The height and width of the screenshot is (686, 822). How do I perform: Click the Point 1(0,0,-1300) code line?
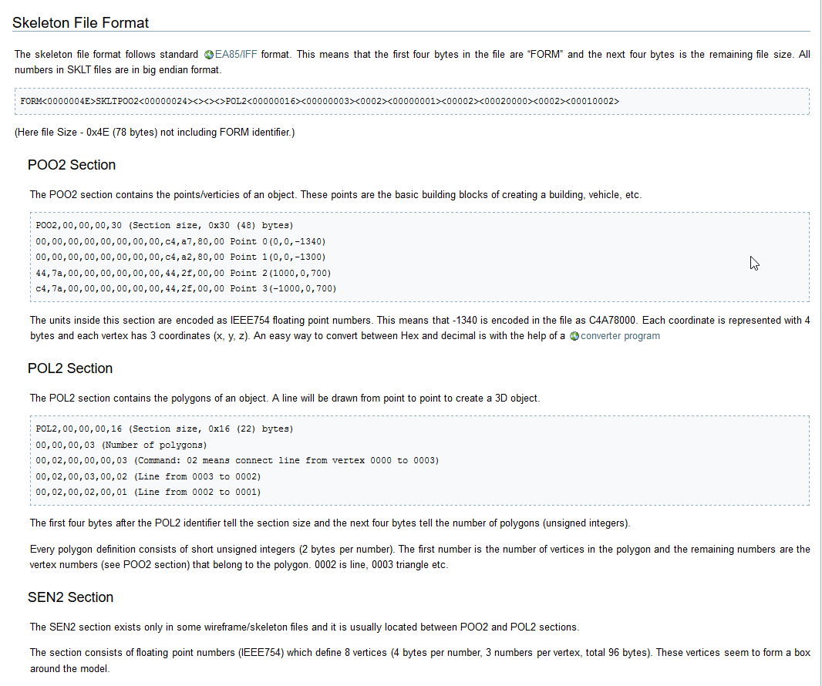click(x=186, y=257)
